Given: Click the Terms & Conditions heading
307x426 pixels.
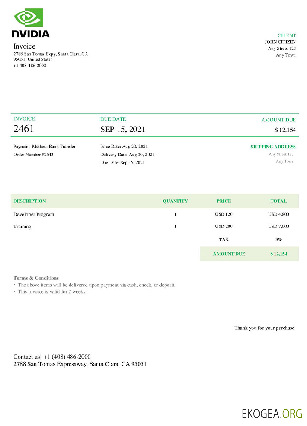Looking at the screenshot, I should click(36, 278).
